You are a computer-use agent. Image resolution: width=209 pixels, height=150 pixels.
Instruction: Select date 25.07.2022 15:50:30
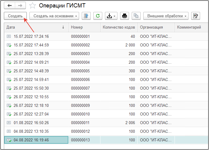tap(31, 88)
